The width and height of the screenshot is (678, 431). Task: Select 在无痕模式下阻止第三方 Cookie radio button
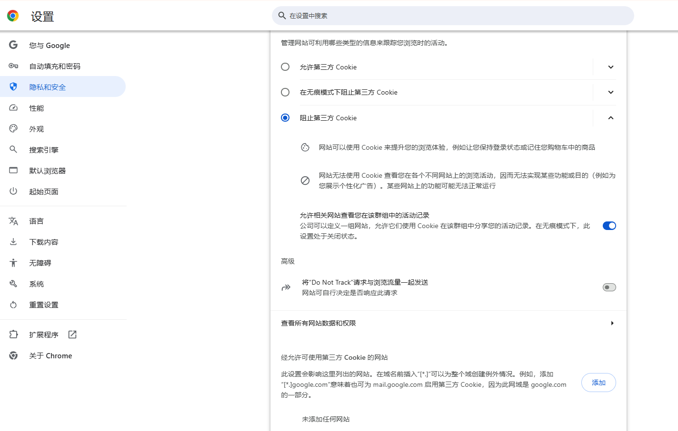(x=285, y=92)
